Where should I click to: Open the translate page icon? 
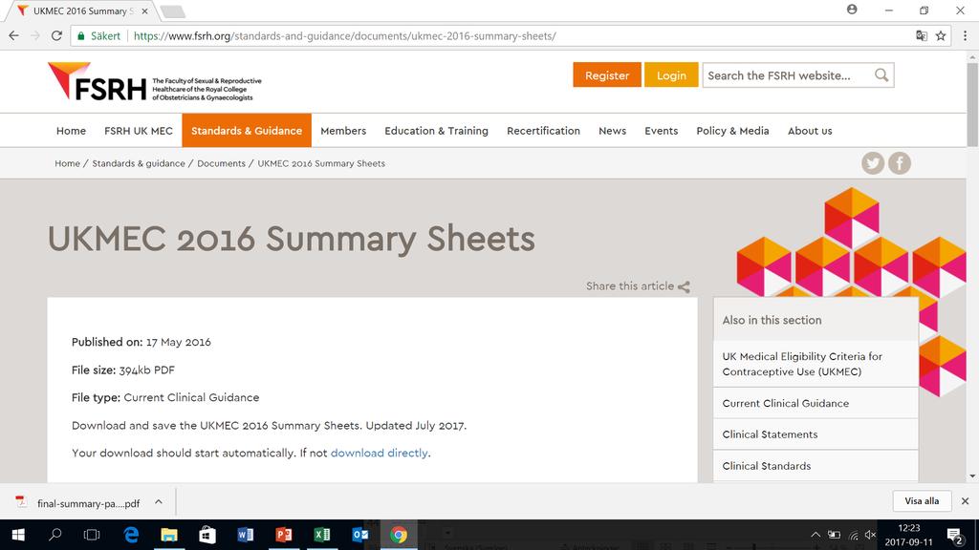pyautogui.click(x=922, y=35)
